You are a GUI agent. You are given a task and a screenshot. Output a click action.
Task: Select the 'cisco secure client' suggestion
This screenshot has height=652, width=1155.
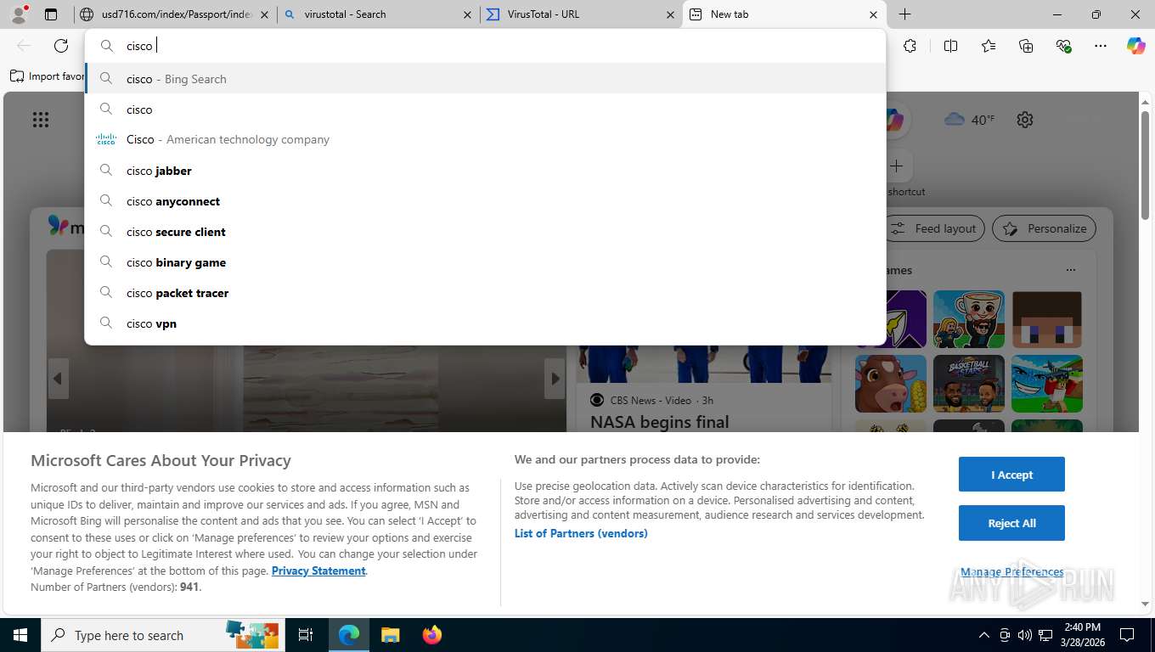486,232
